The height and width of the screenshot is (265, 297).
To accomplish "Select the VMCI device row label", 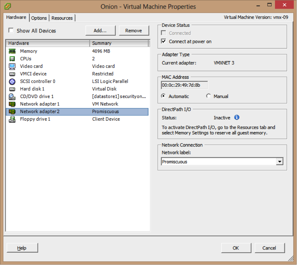I will [x=33, y=74].
